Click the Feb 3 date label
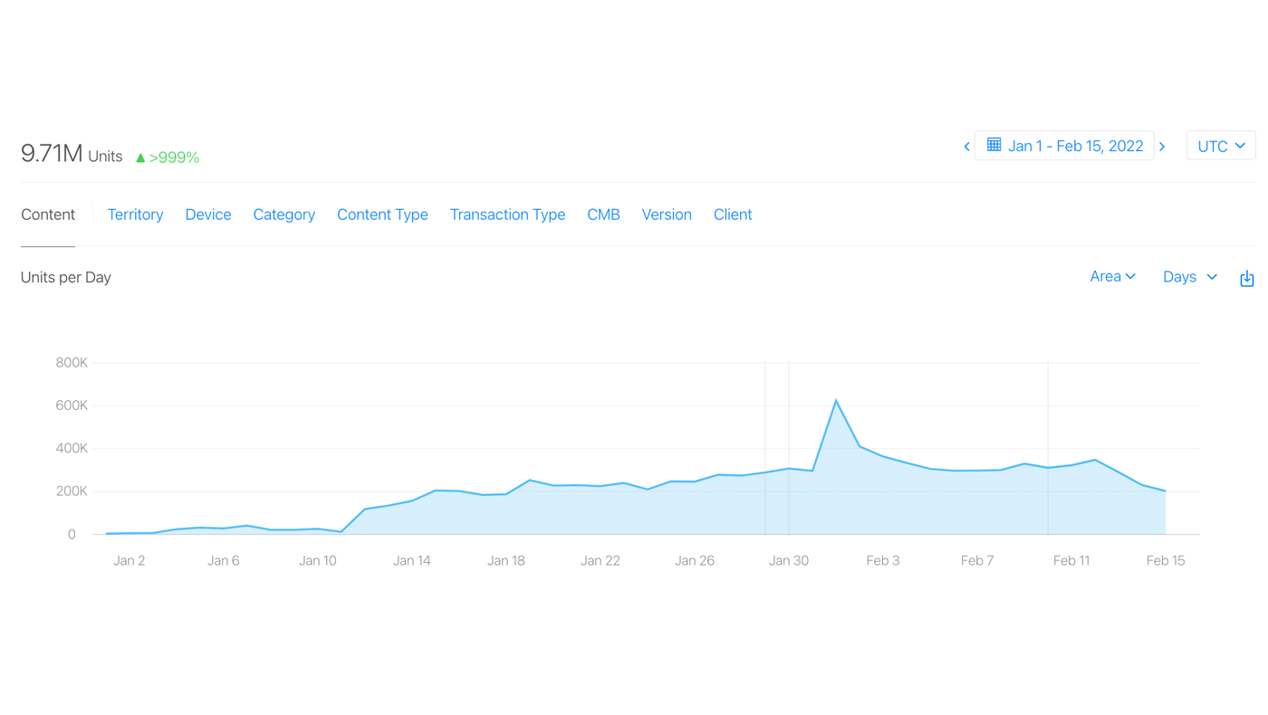The image size is (1268, 715). [x=883, y=561]
